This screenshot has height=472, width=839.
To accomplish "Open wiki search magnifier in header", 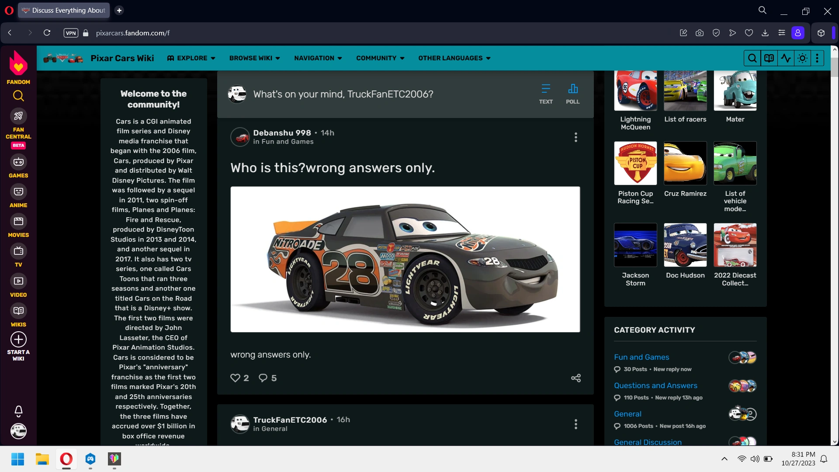I will (752, 58).
